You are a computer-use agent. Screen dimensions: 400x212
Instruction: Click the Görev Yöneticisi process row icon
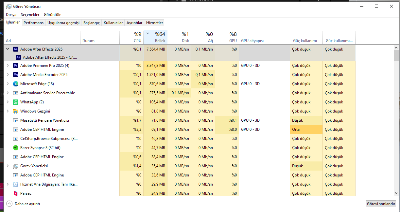[15, 166]
